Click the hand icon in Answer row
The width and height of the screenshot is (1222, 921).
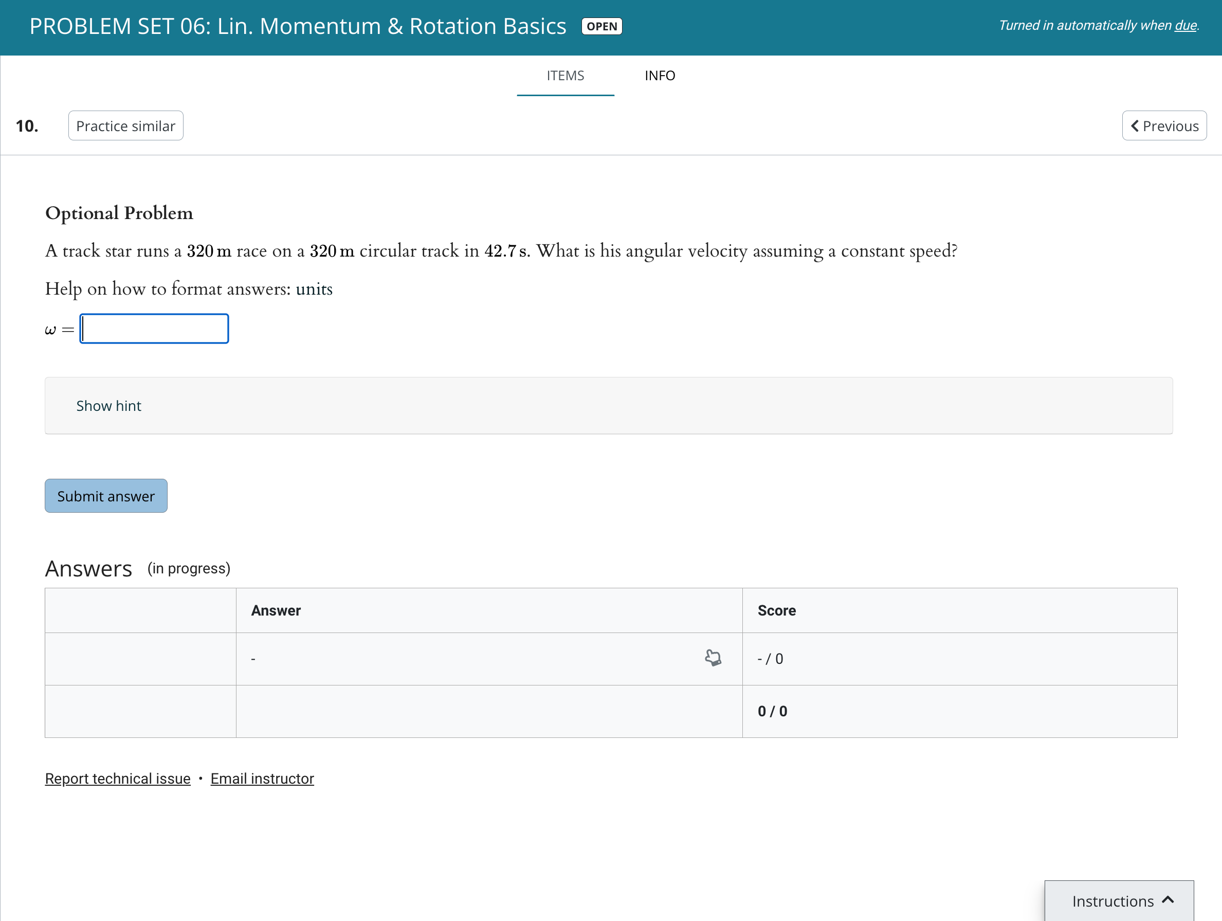713,658
